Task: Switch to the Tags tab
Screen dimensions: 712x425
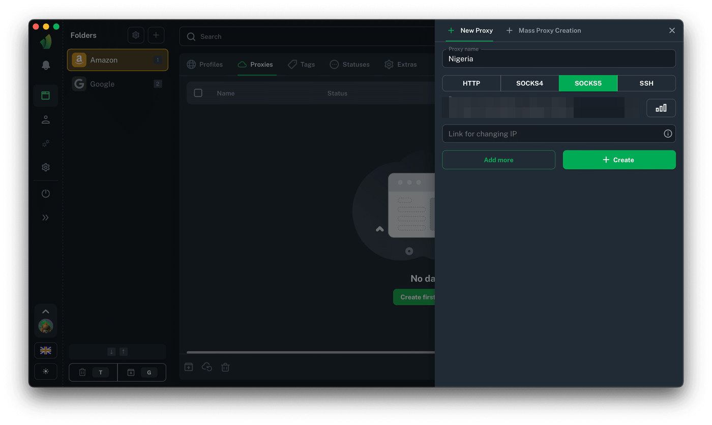Action: click(x=301, y=65)
